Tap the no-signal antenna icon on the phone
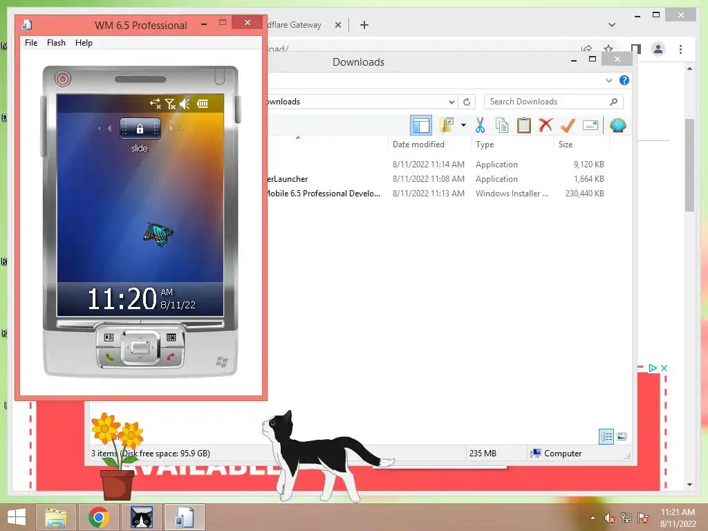The image size is (708, 531). [170, 104]
